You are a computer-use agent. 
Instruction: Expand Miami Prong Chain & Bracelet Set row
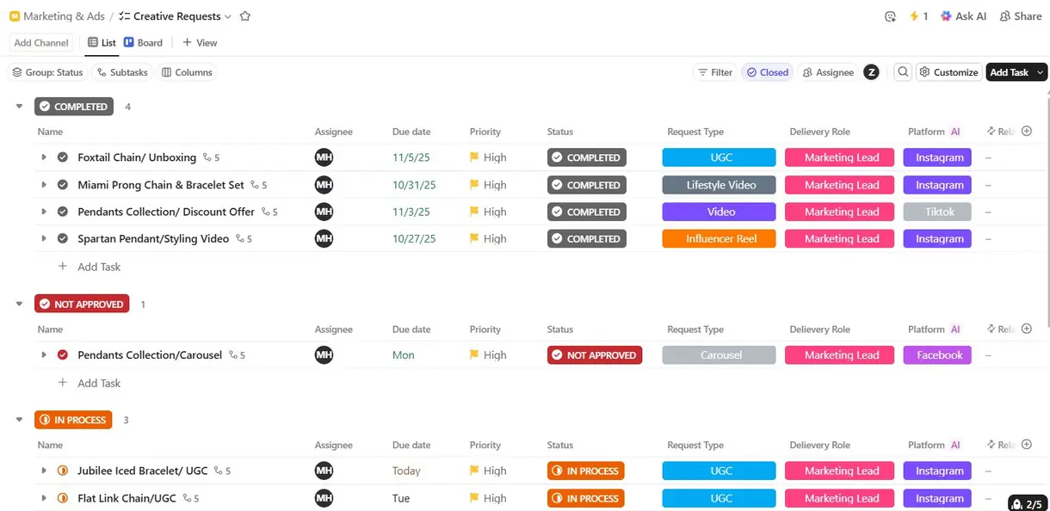pos(44,185)
